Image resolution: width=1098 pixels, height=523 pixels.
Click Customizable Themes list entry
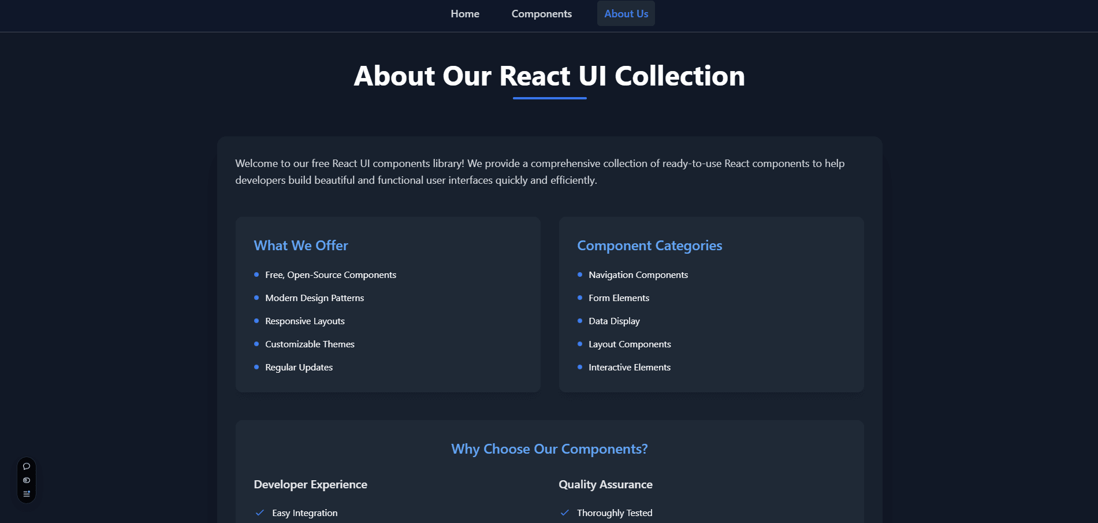310,344
